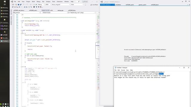Select the nrf52840_uart.h tab in right window
This screenshot has height=107, width=191.
130,5
